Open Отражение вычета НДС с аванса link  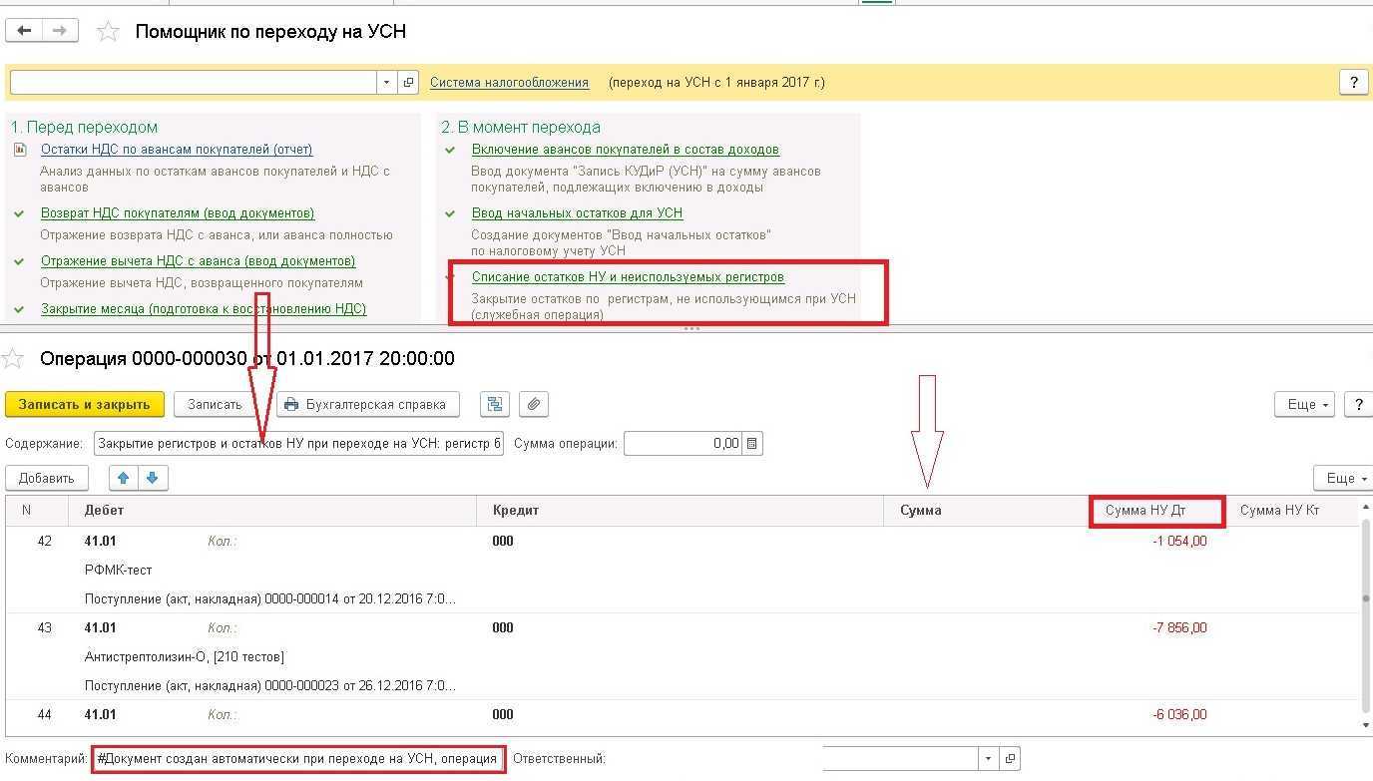[x=198, y=261]
